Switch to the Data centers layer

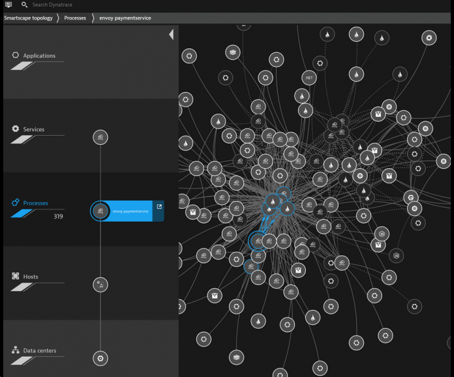[x=39, y=351]
